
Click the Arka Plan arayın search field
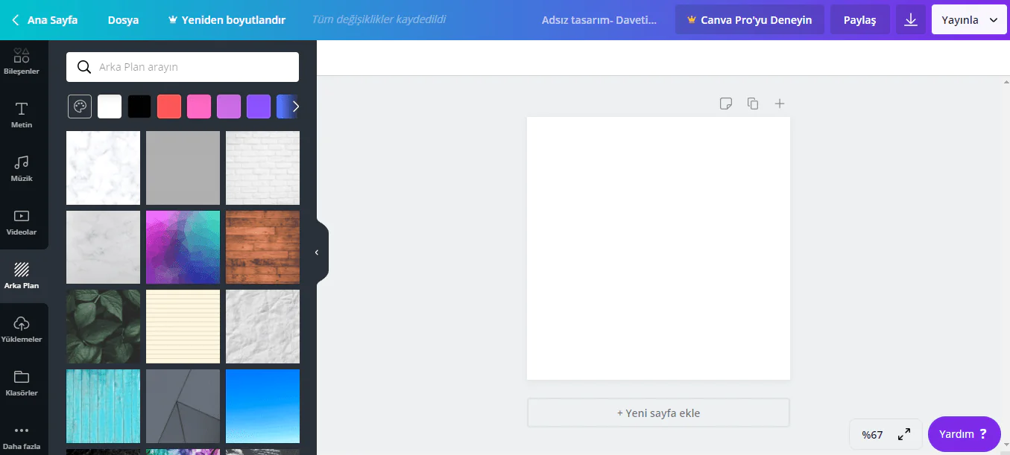(x=183, y=67)
